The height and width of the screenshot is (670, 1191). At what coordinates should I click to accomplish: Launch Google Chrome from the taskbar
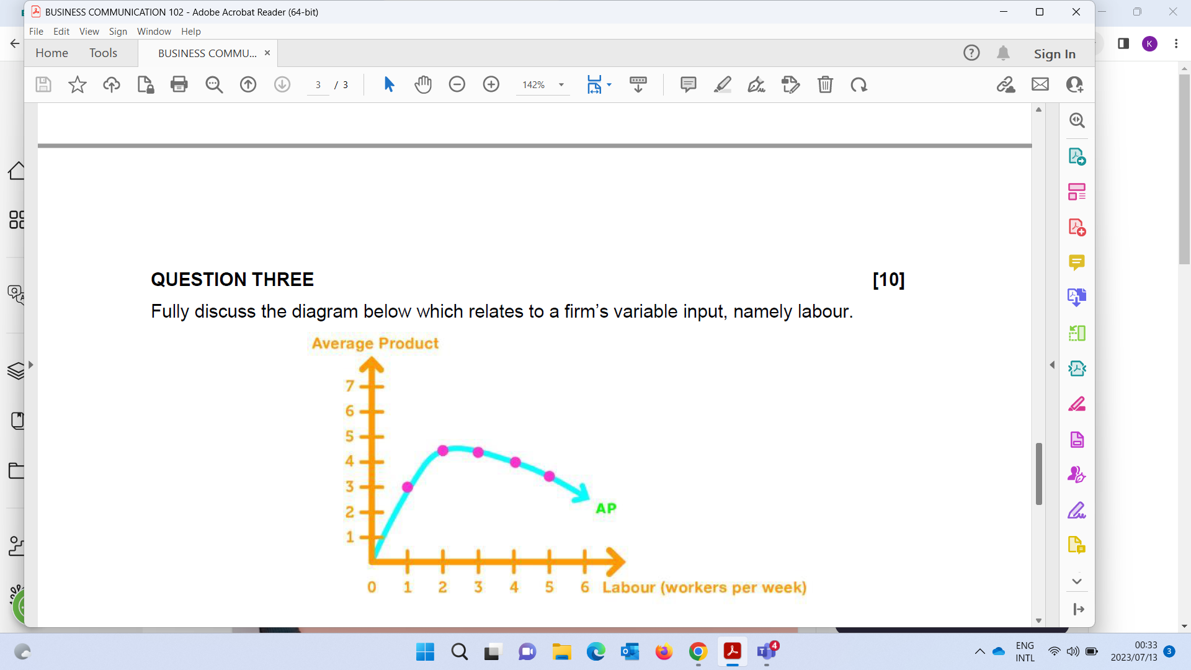coord(698,652)
